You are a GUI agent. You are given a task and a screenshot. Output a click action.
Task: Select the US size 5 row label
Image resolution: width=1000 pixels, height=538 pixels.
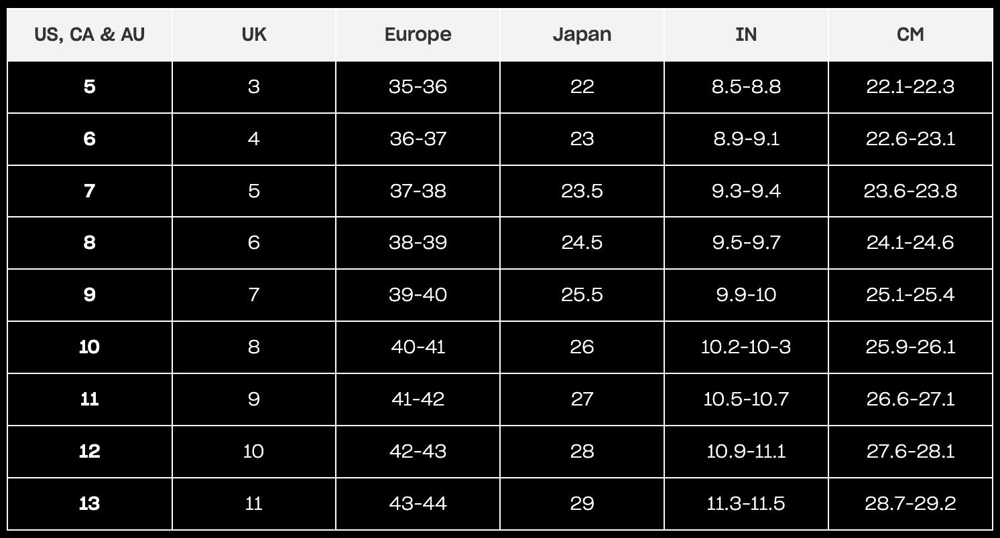point(89,87)
